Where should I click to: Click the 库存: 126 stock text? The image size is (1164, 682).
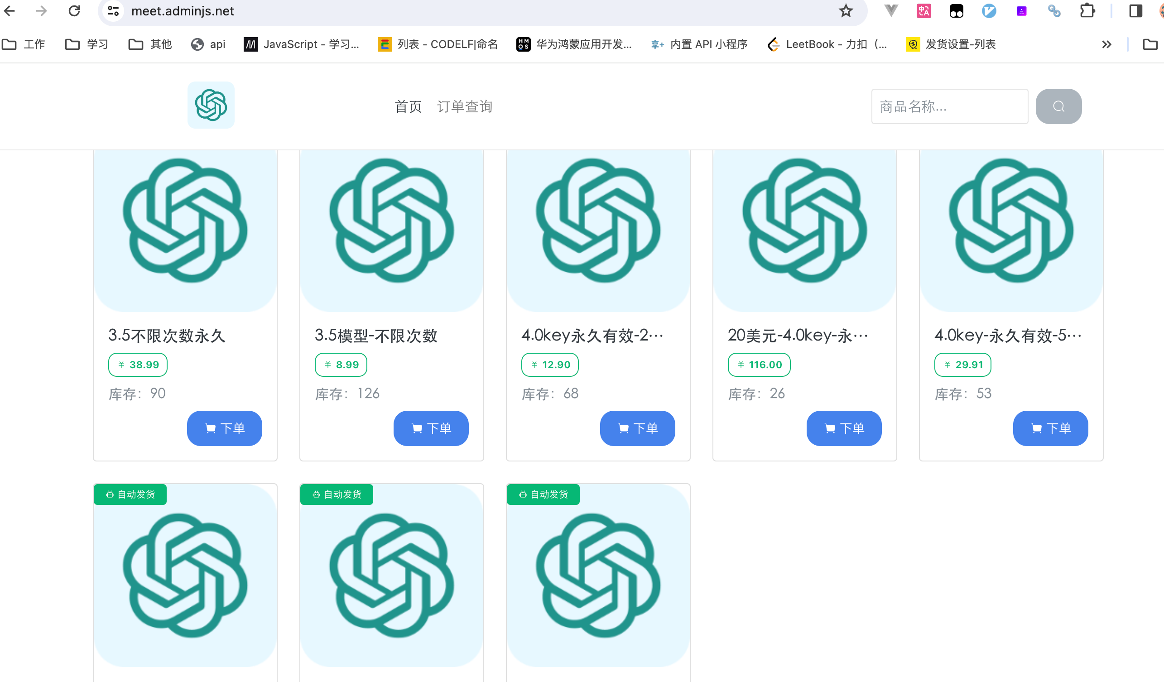pyautogui.click(x=347, y=394)
